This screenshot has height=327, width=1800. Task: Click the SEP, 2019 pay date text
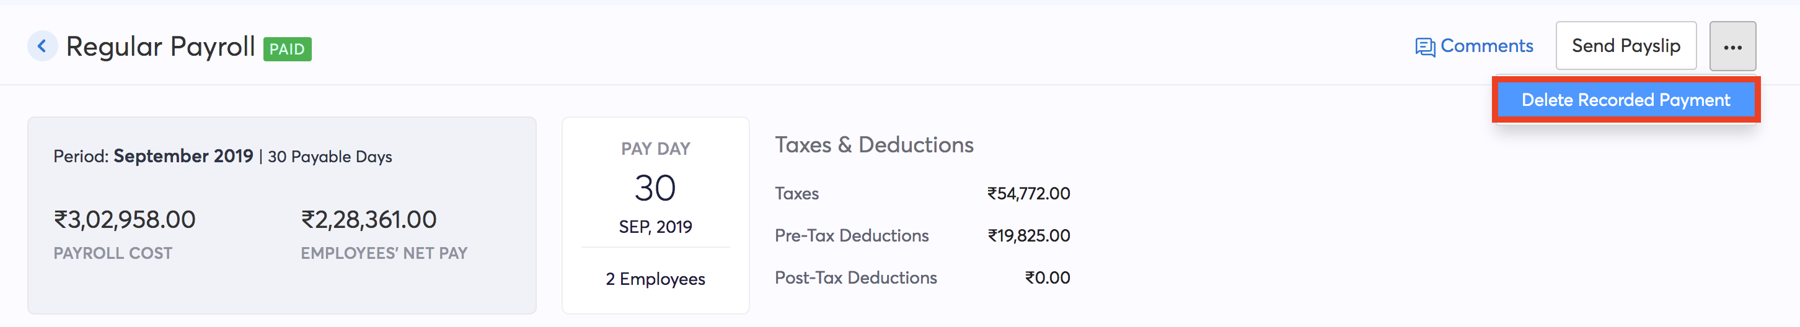(x=655, y=227)
